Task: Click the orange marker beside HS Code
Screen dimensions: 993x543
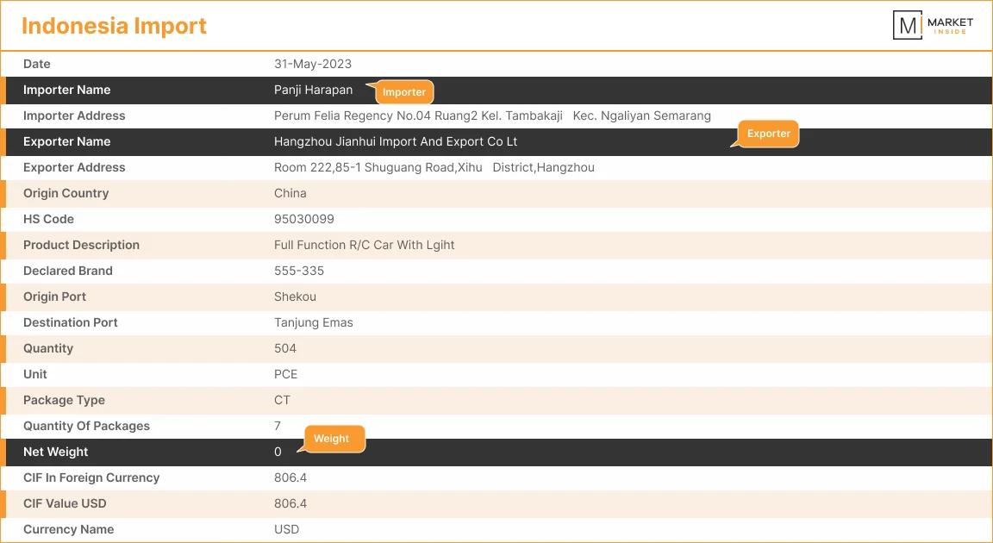Action: click(x=5, y=218)
